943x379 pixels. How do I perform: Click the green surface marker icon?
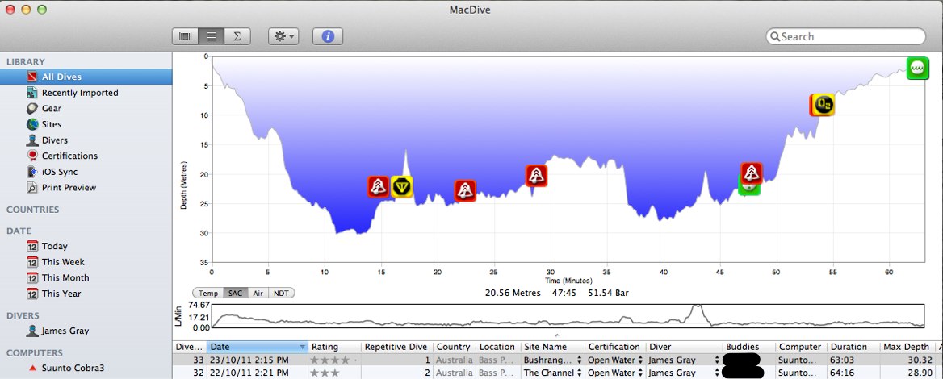point(917,68)
